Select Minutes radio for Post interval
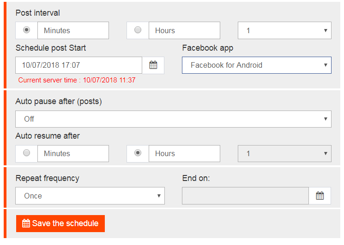Image resolution: width=344 pixels, height=245 pixels. [x=26, y=30]
